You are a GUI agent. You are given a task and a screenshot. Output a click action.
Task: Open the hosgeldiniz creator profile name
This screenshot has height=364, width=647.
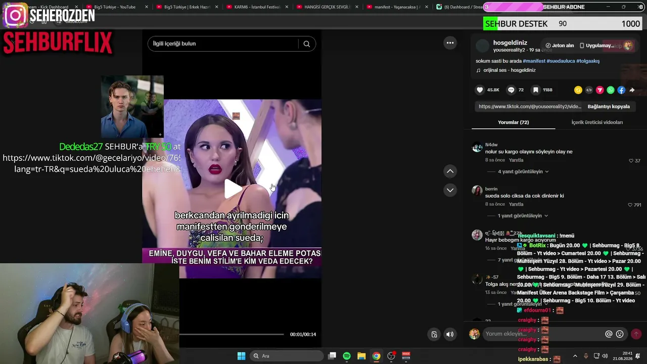[510, 43]
